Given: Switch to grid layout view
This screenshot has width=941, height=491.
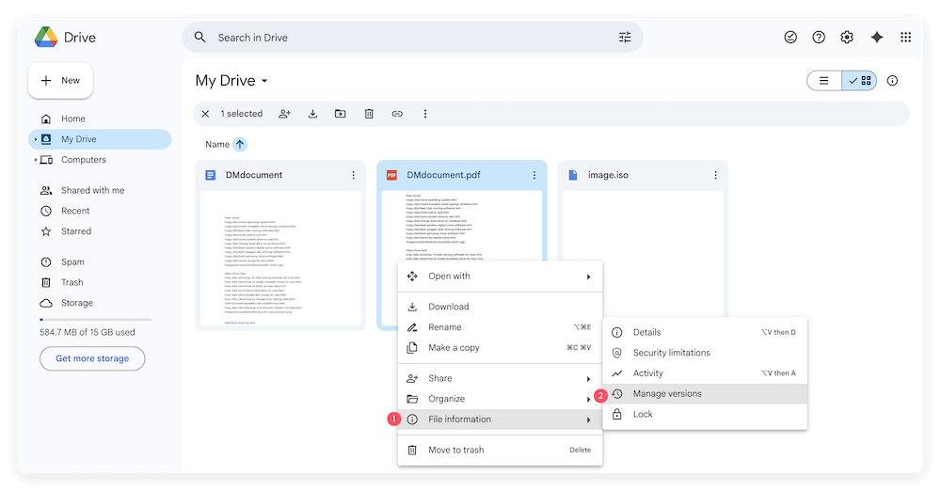Looking at the screenshot, I should (x=860, y=81).
